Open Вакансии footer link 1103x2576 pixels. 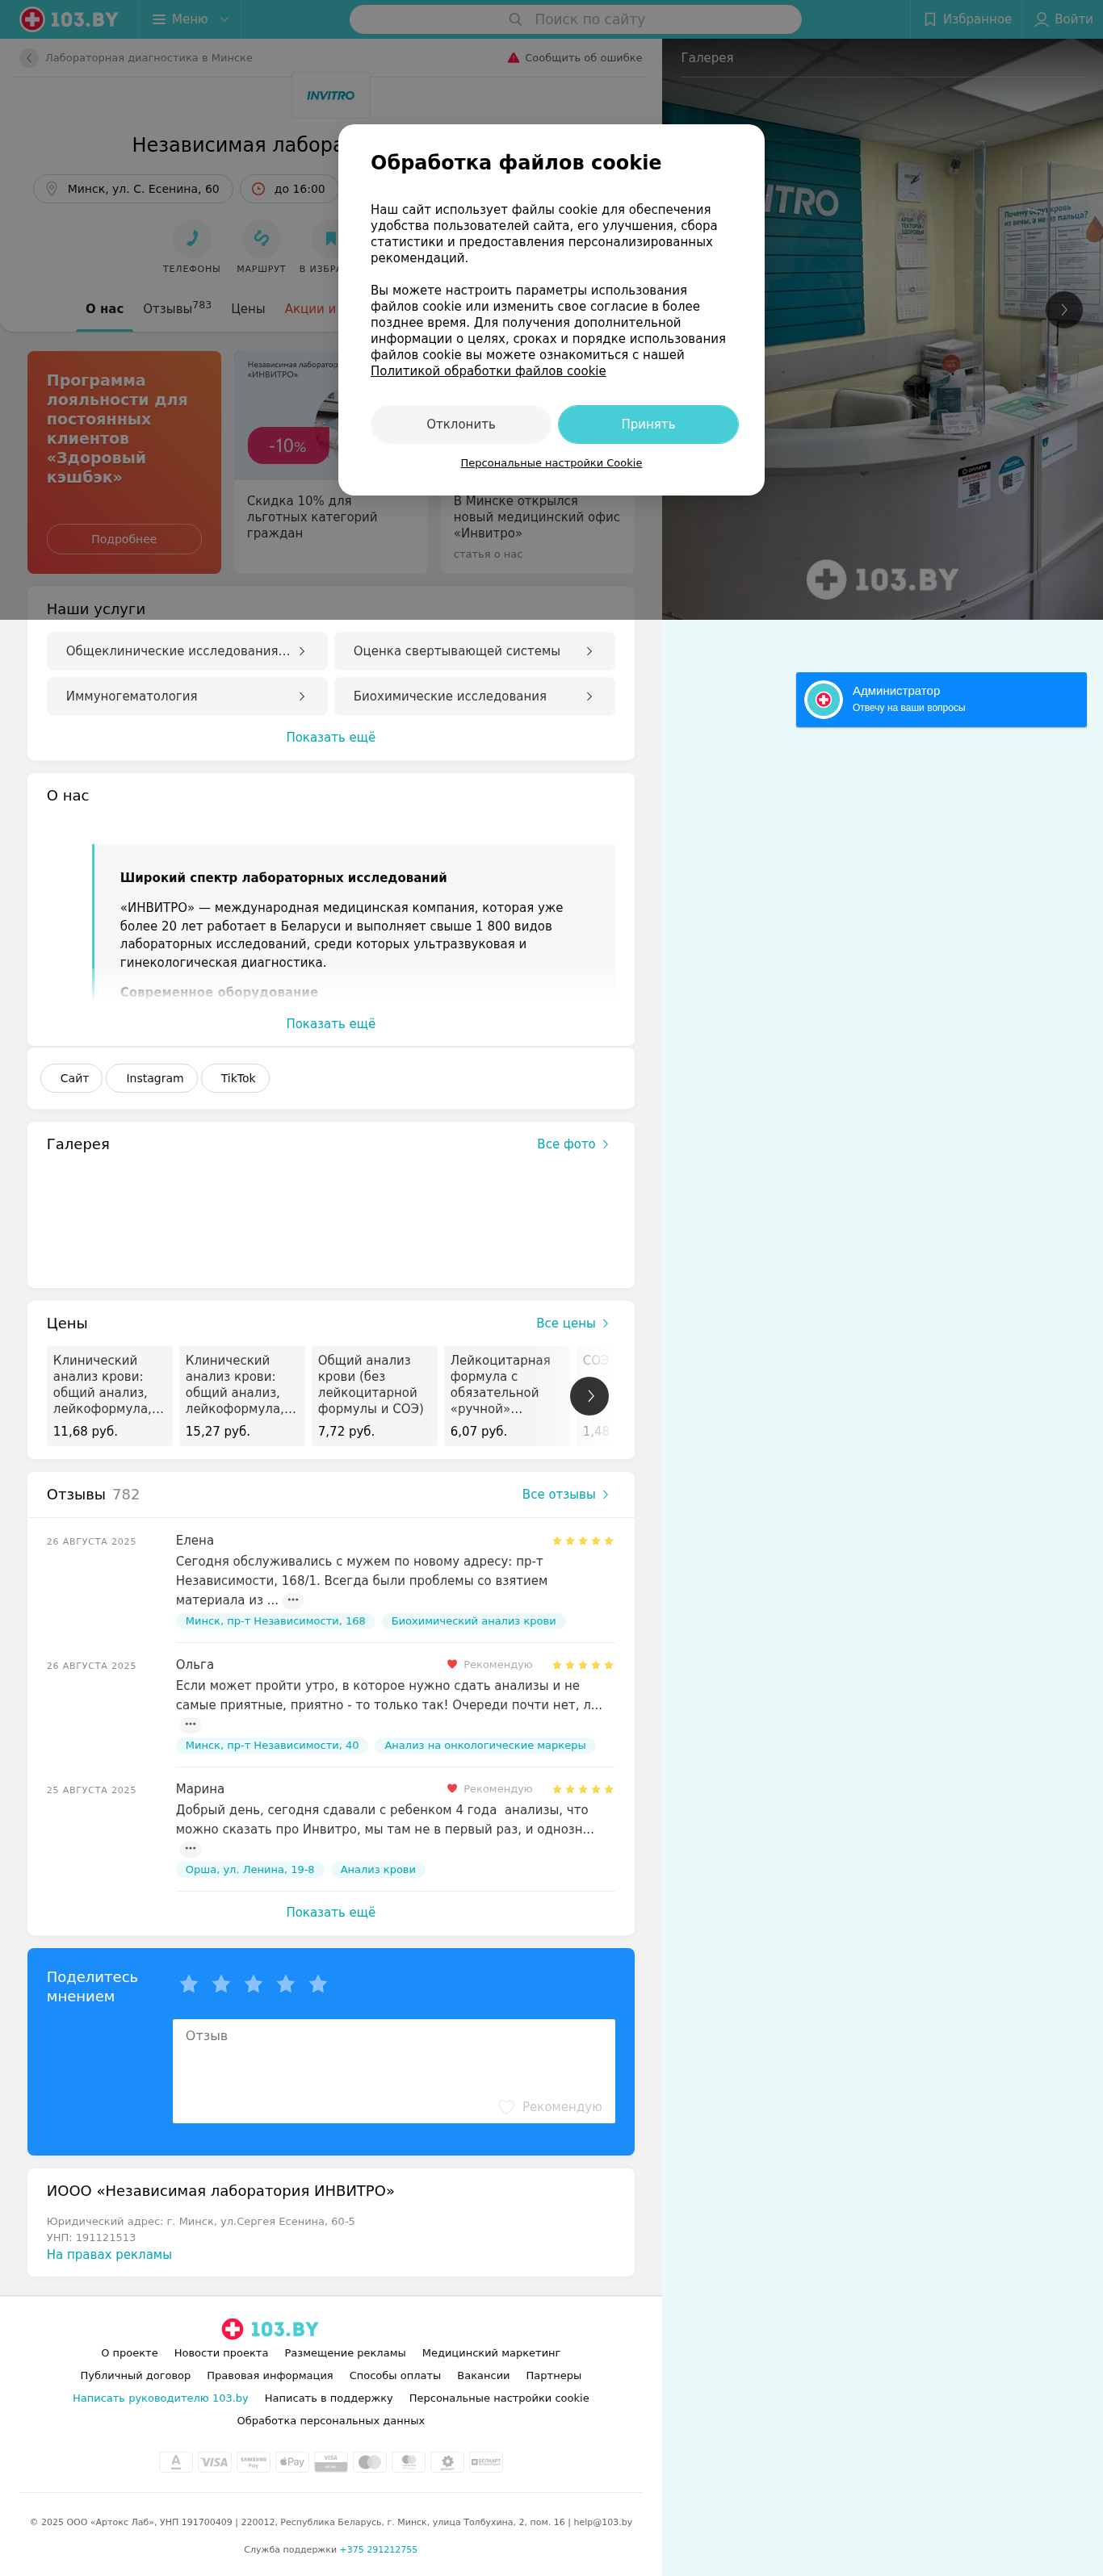click(x=484, y=2376)
